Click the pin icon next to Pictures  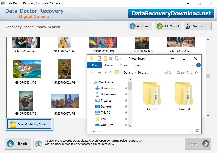click(126, 101)
